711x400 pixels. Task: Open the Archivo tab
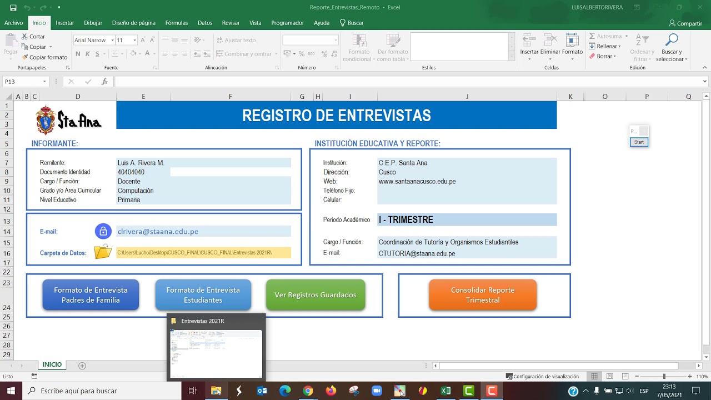pos(14,23)
